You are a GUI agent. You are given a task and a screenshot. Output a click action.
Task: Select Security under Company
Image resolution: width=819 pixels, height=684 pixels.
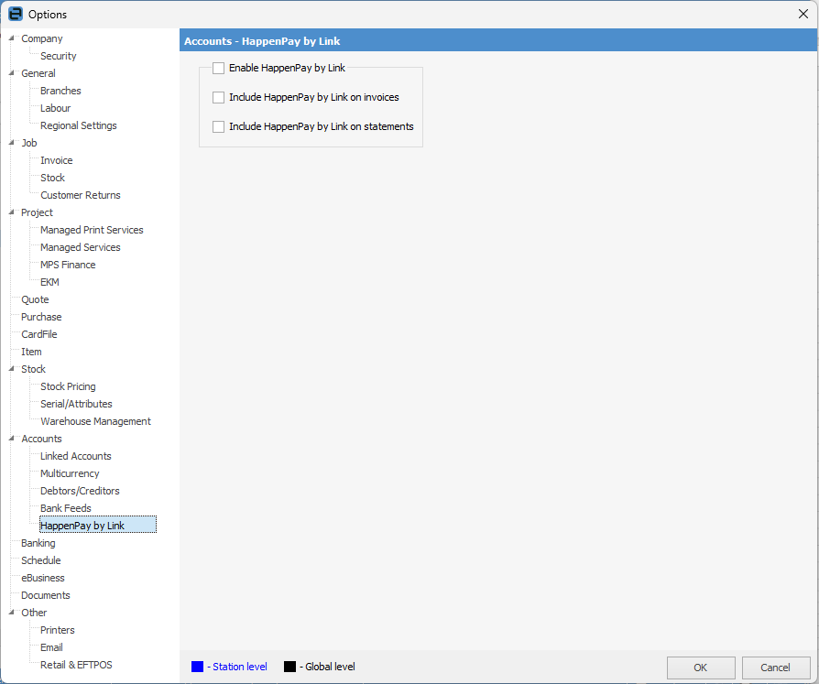coord(59,56)
